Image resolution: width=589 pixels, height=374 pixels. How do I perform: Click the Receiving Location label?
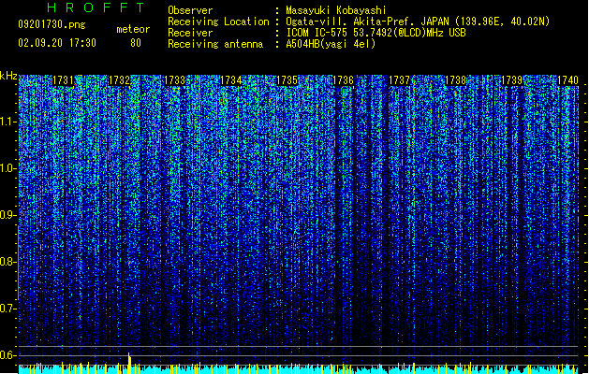click(218, 22)
